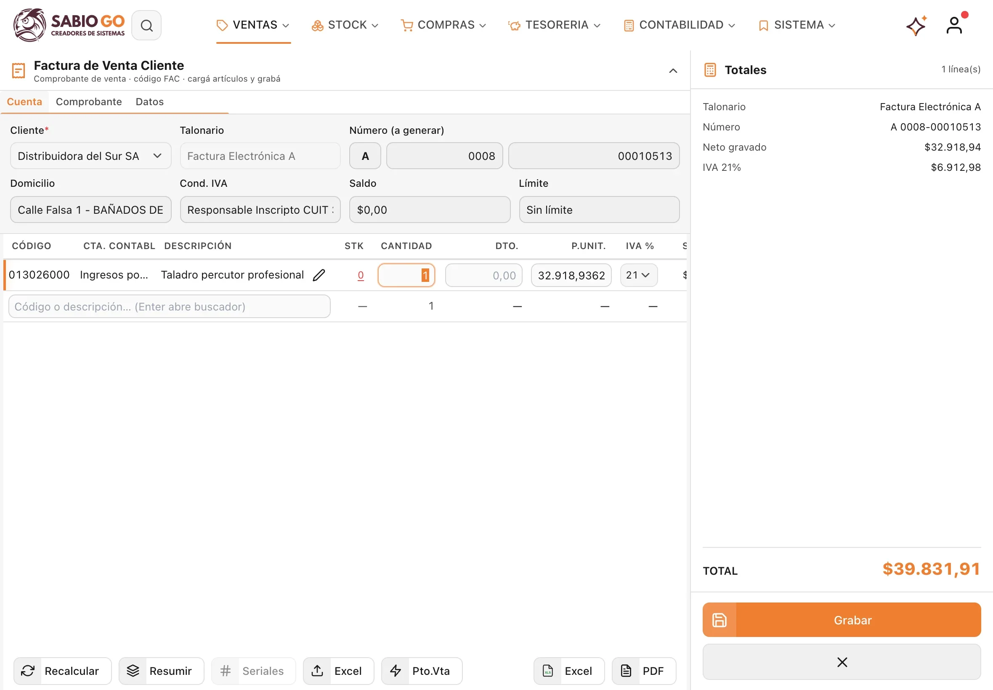Screen dimensions: 993x690
Task: Click the upload Excel import button
Action: pos(338,671)
